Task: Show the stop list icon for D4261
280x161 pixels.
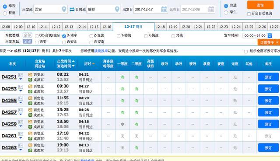Action: click(x=21, y=134)
